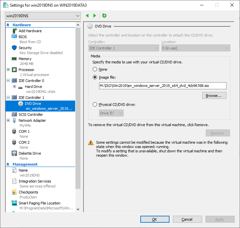Click the image file path field
Image resolution: width=240 pixels, height=228 pixels.
click(163, 86)
